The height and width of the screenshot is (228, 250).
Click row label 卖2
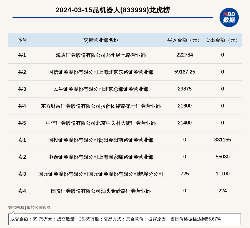click(x=22, y=157)
